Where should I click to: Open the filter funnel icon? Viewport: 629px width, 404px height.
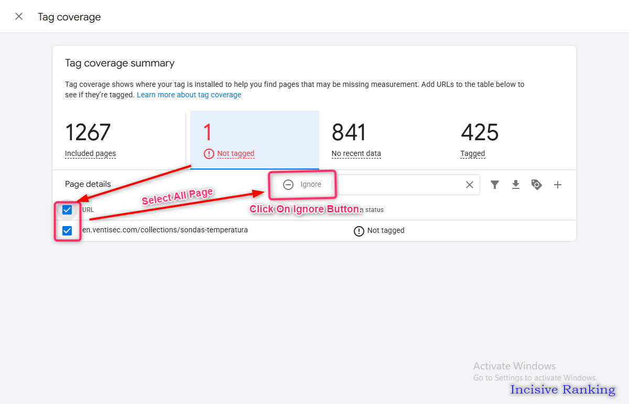494,184
